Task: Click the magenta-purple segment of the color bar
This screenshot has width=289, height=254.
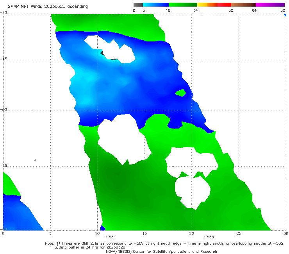Action: 270,5
